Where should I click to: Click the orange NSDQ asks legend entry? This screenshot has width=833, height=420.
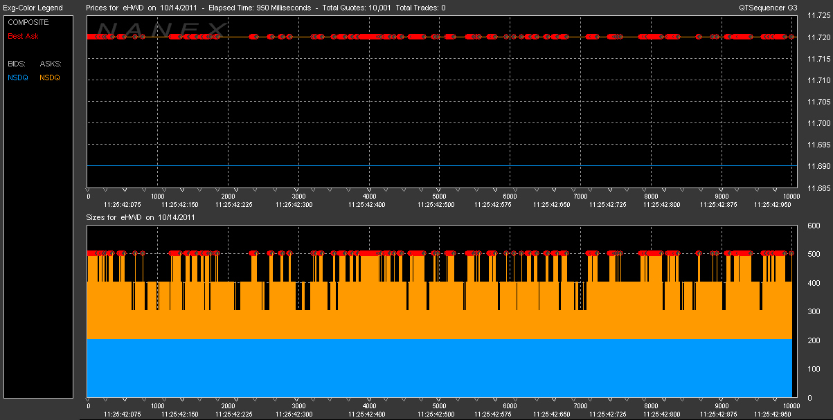pyautogui.click(x=50, y=77)
